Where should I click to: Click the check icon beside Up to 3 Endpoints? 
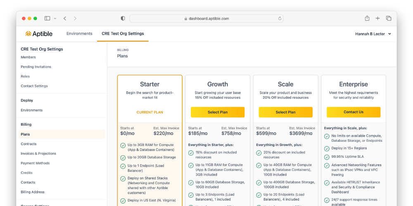tap(191, 195)
